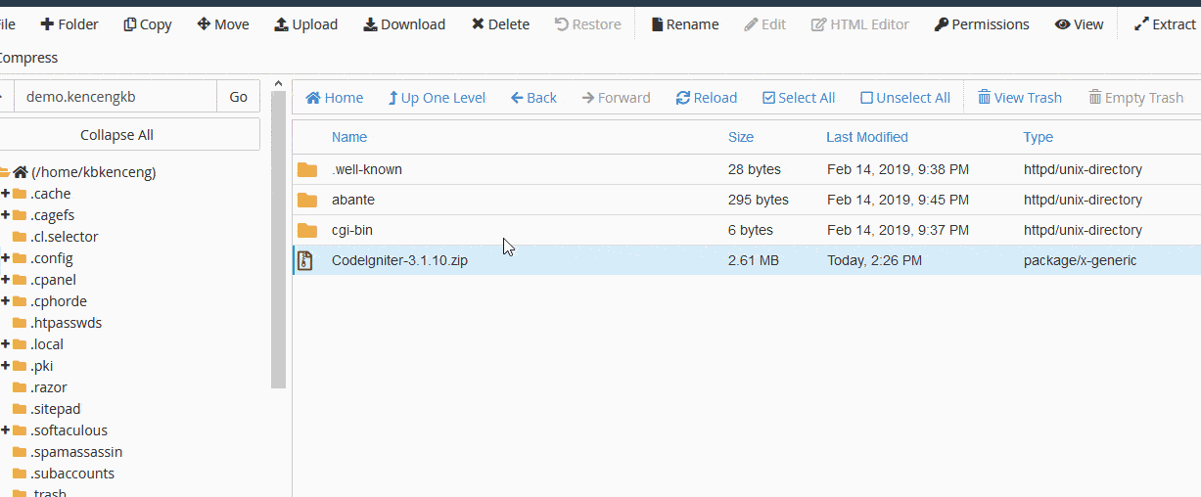
Task: Select CodeIgniter-3.1.10.zip file name
Action: [399, 260]
